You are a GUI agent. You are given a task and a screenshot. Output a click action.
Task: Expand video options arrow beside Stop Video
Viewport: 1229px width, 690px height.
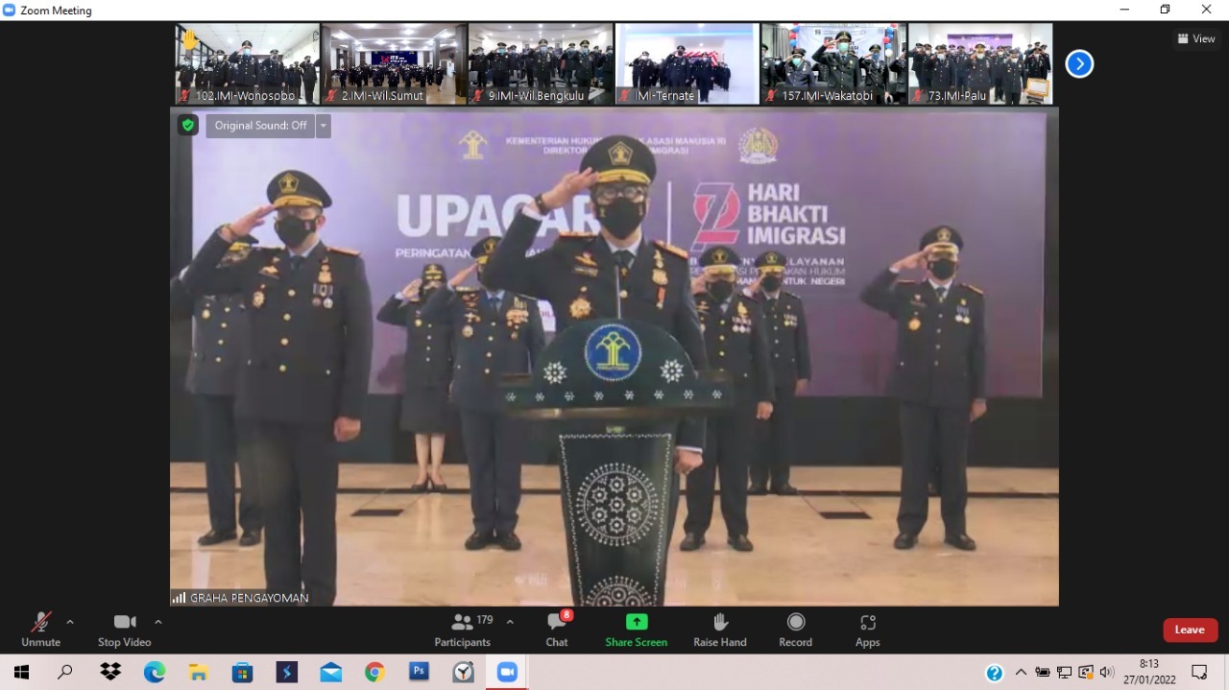pyautogui.click(x=158, y=622)
